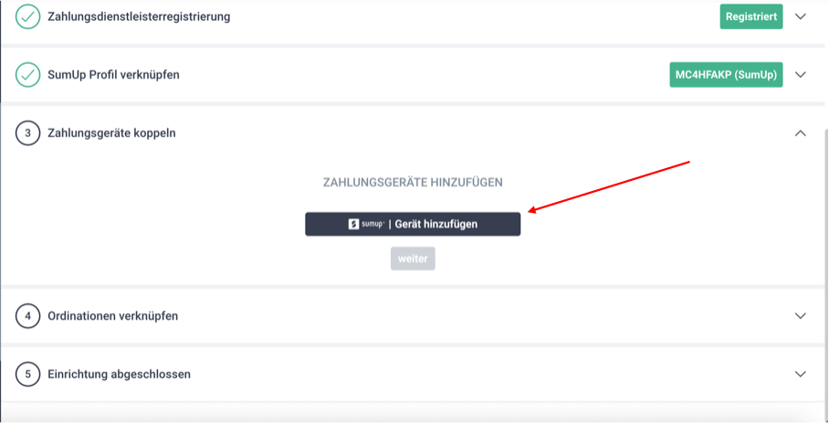Click the Gerät hinzufügen button
The image size is (829, 424).
click(413, 225)
